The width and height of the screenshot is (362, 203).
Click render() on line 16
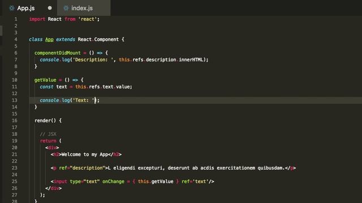[x=45, y=121]
